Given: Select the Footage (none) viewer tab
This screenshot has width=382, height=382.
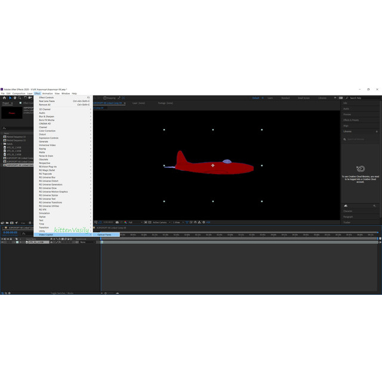Looking at the screenshot, I should (x=165, y=103).
